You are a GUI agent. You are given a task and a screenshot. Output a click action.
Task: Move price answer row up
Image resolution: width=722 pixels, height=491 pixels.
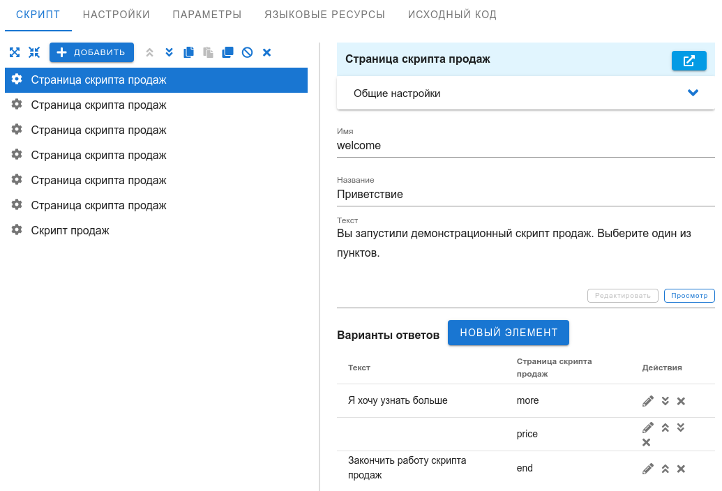point(665,428)
